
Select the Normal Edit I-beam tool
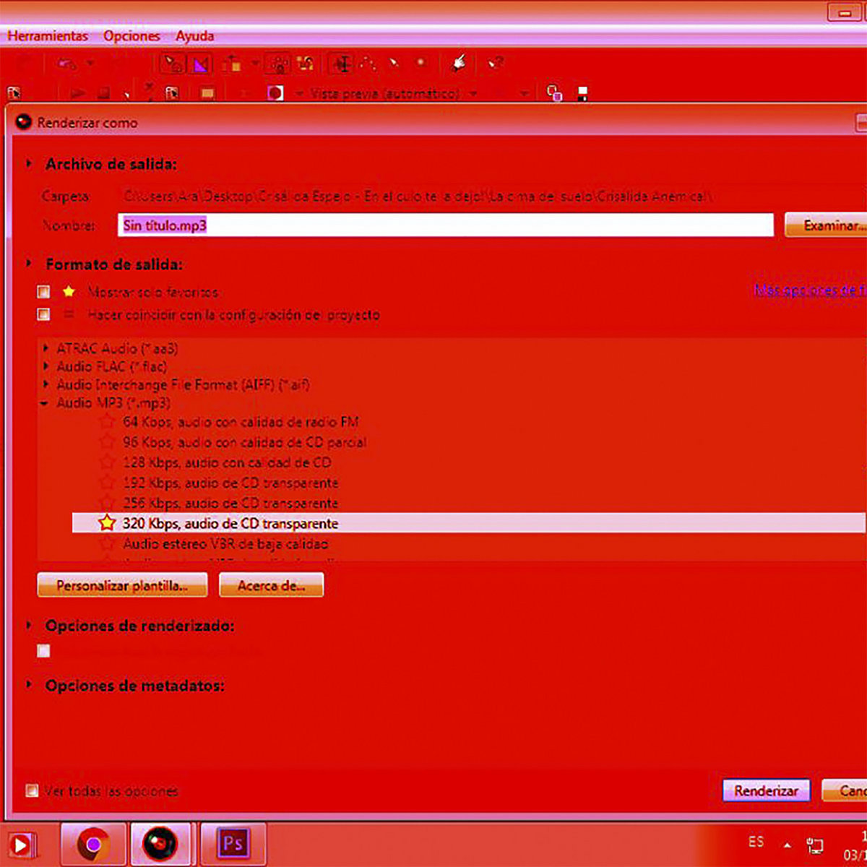342,64
